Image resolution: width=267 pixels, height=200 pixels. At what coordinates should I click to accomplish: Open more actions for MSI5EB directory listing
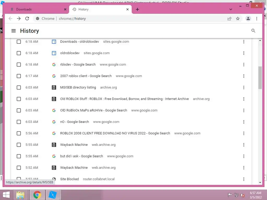(244, 87)
